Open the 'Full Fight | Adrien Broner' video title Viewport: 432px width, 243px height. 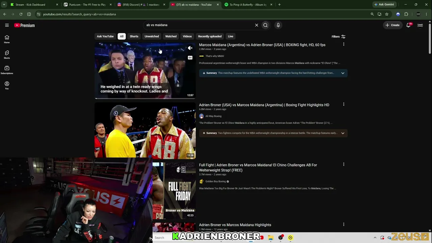coord(258,167)
